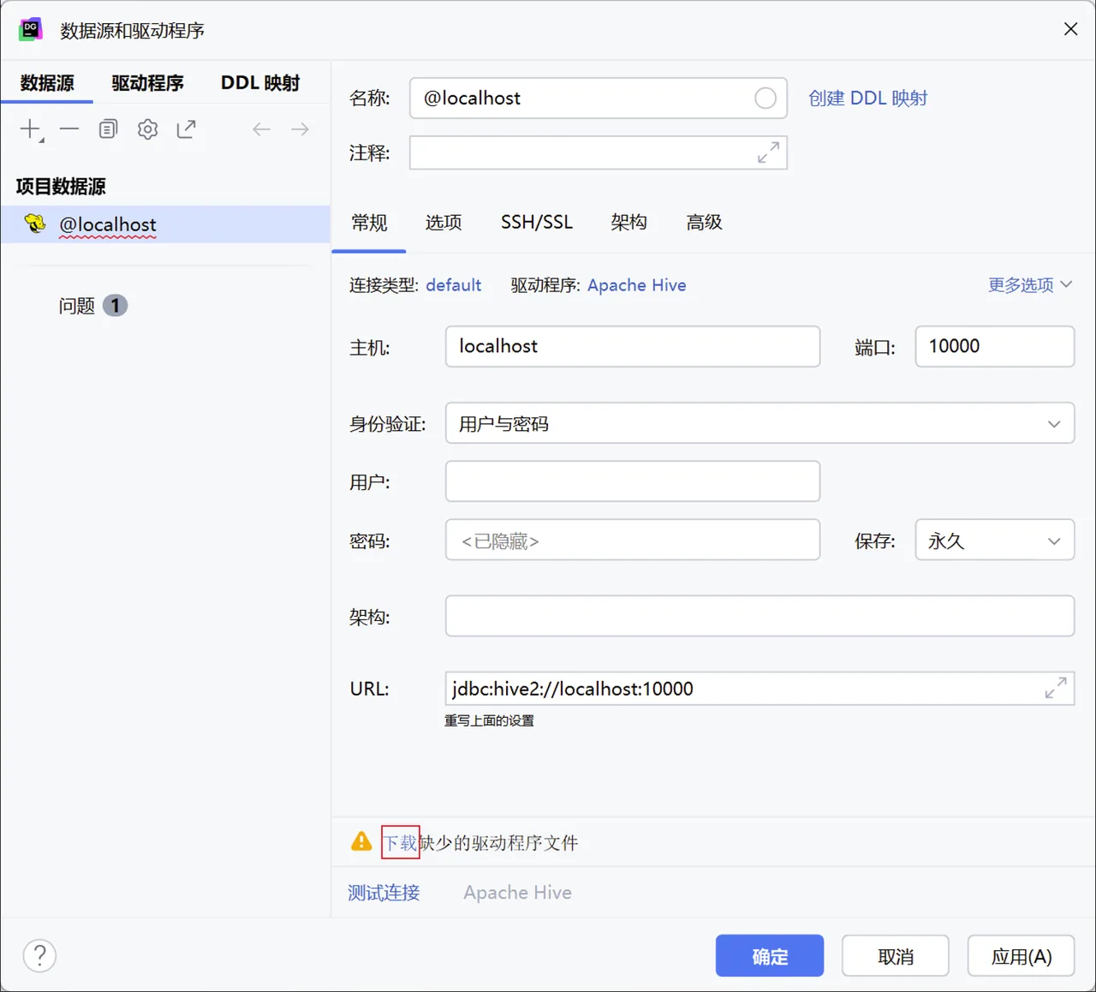Open the 身份验证 dropdown 用户与密码
This screenshot has width=1096, height=992.
click(759, 423)
